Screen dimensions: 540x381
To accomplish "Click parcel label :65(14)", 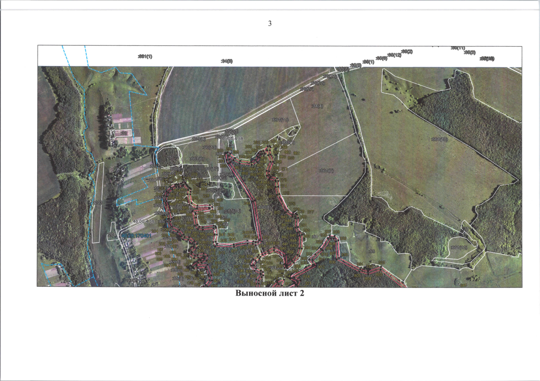I will (x=234, y=211).
